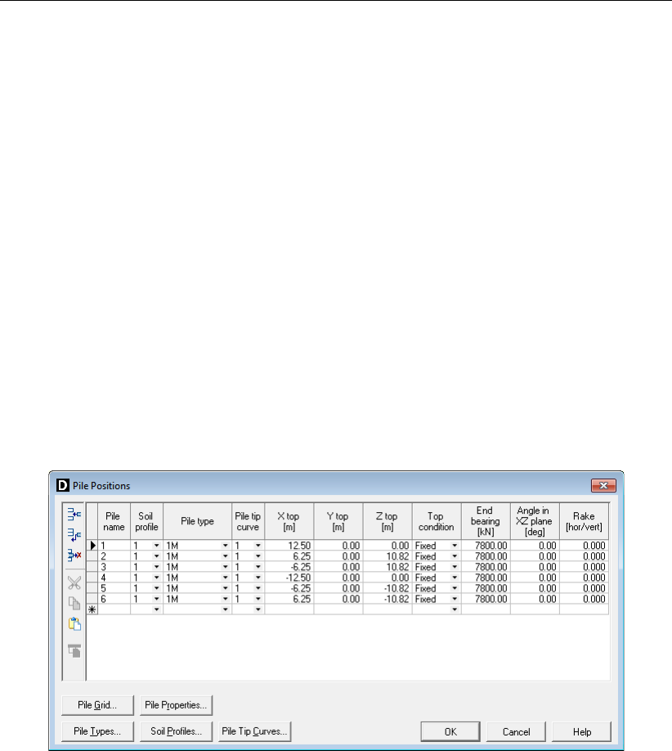Click the Pile Types button
Viewport: 672px width, 751px height.
[97, 731]
